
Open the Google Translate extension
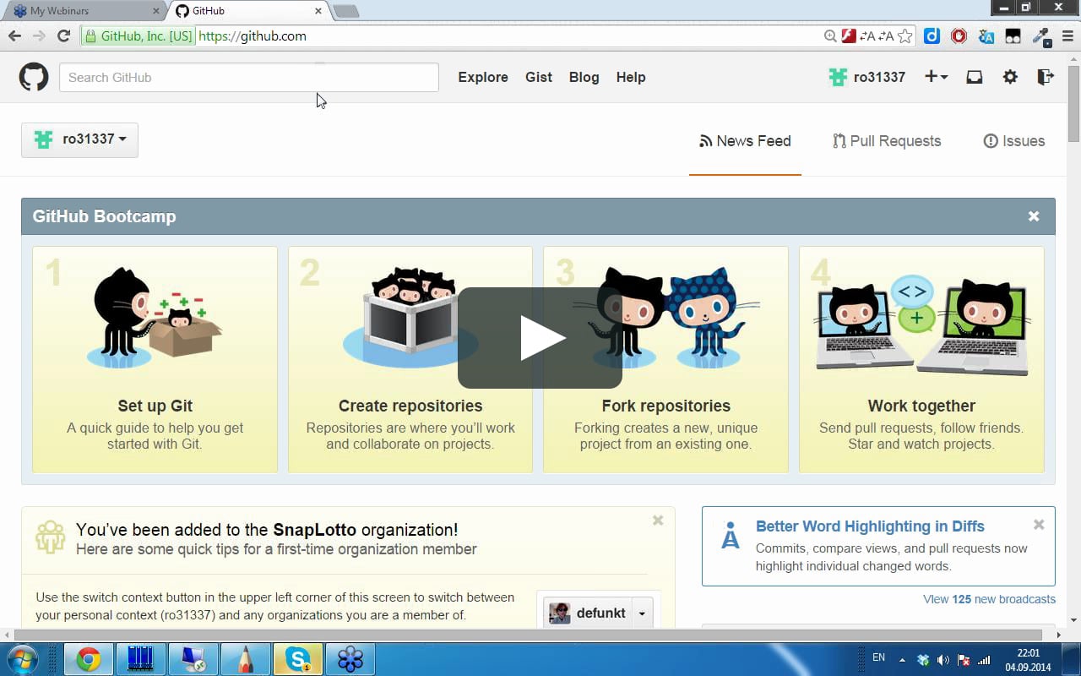coord(986,35)
